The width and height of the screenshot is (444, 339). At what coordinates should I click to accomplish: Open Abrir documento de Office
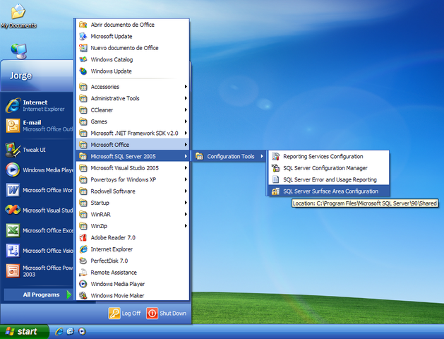(133, 25)
